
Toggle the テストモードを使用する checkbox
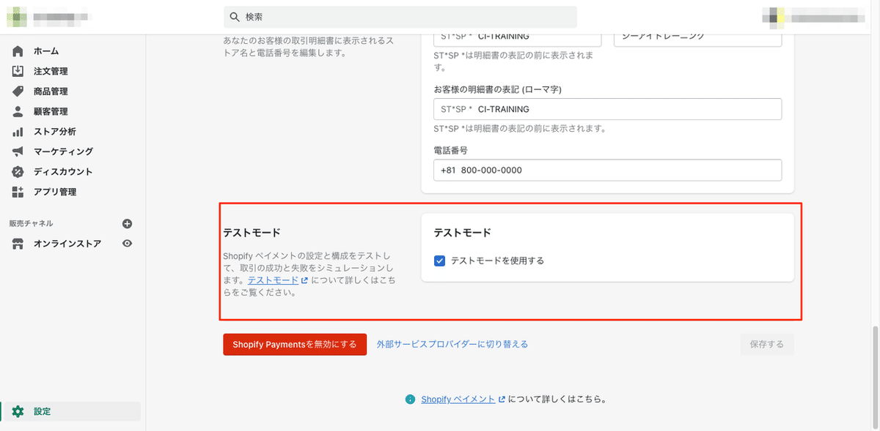tap(440, 261)
